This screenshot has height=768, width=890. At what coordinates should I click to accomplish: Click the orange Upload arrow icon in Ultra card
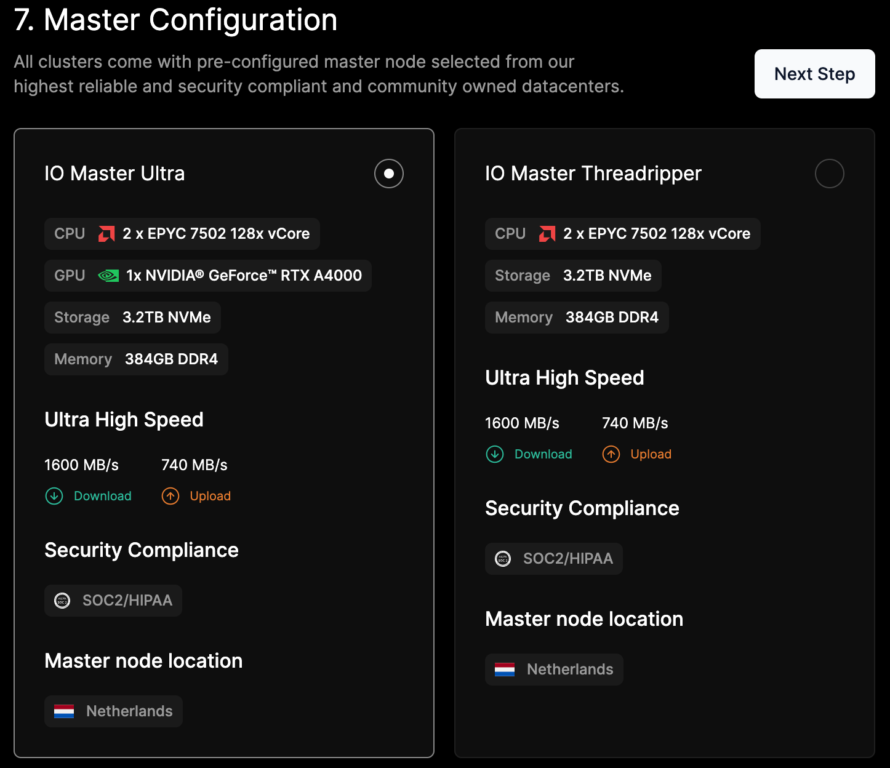[170, 496]
